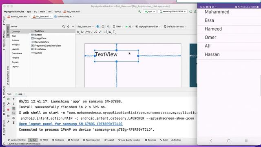Click the Stop app red square icon

tap(8, 109)
